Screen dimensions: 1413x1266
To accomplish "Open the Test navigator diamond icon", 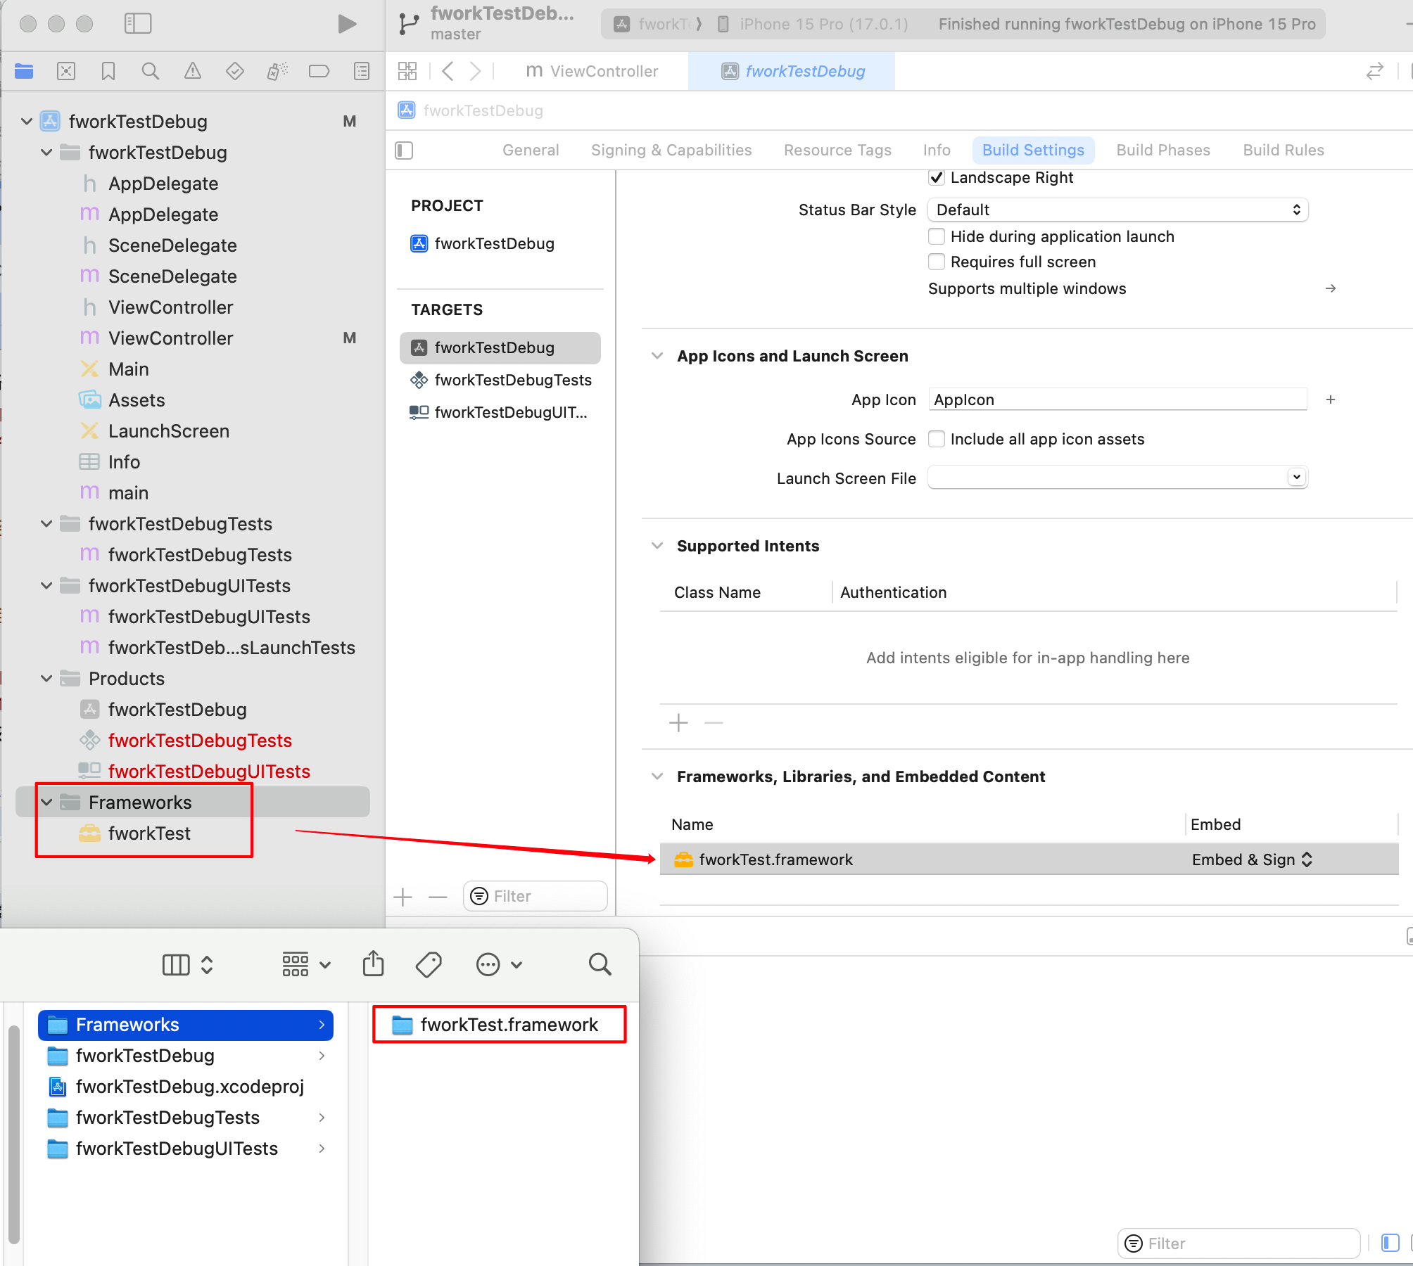I will pyautogui.click(x=235, y=71).
